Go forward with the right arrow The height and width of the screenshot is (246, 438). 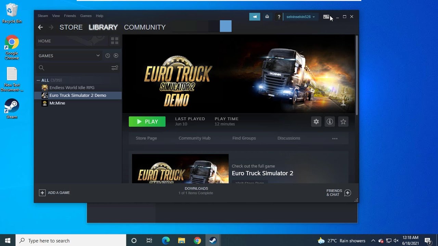pos(51,27)
